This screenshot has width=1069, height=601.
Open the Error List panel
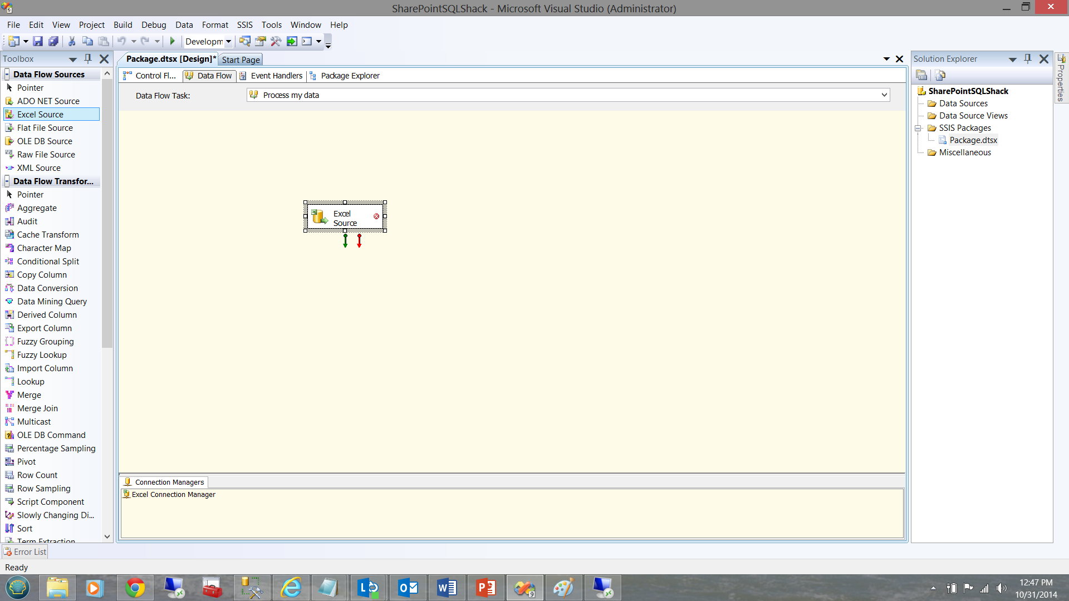click(25, 551)
